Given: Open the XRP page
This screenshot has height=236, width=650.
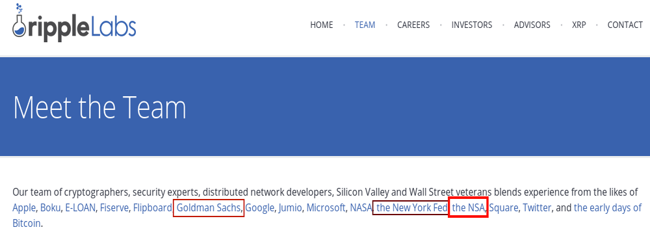Looking at the screenshot, I should (x=578, y=25).
